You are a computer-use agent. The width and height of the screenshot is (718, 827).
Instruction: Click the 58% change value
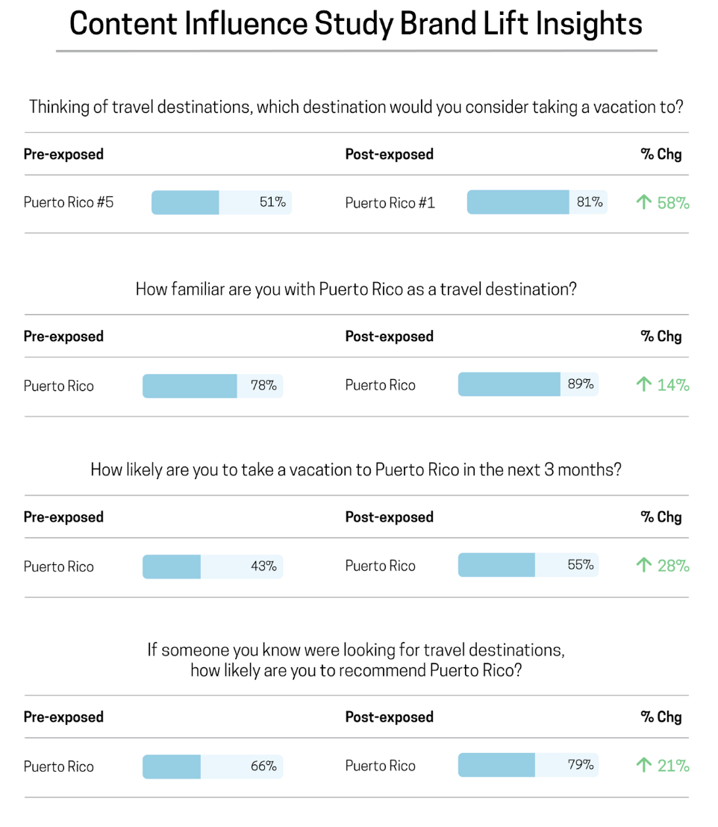point(673,202)
